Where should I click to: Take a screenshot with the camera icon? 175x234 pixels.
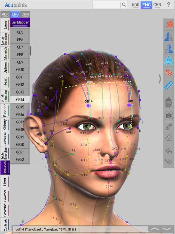169,115
